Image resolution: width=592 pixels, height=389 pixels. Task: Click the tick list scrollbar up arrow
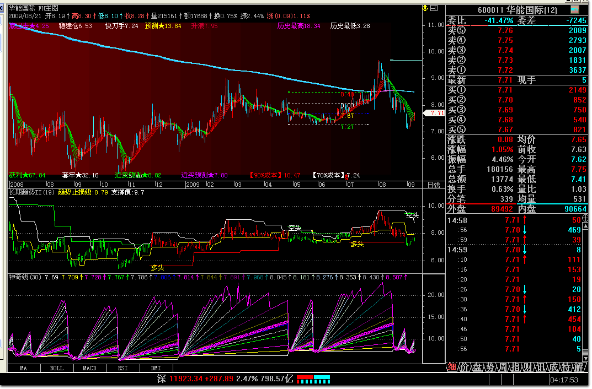click(585, 226)
